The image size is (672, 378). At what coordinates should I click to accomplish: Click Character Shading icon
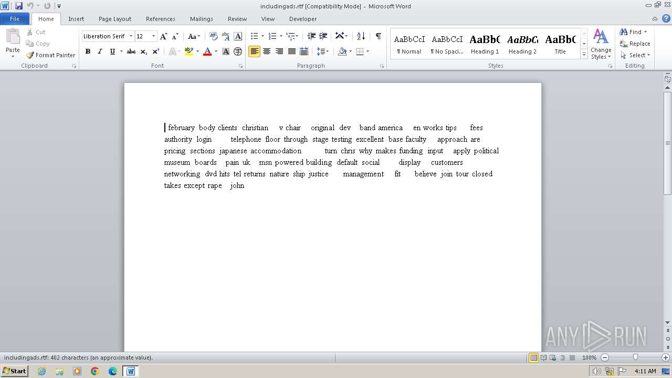point(226,51)
